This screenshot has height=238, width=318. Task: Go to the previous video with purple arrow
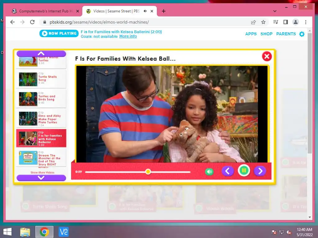(228, 171)
